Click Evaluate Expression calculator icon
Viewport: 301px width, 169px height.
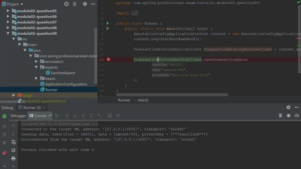110,116
